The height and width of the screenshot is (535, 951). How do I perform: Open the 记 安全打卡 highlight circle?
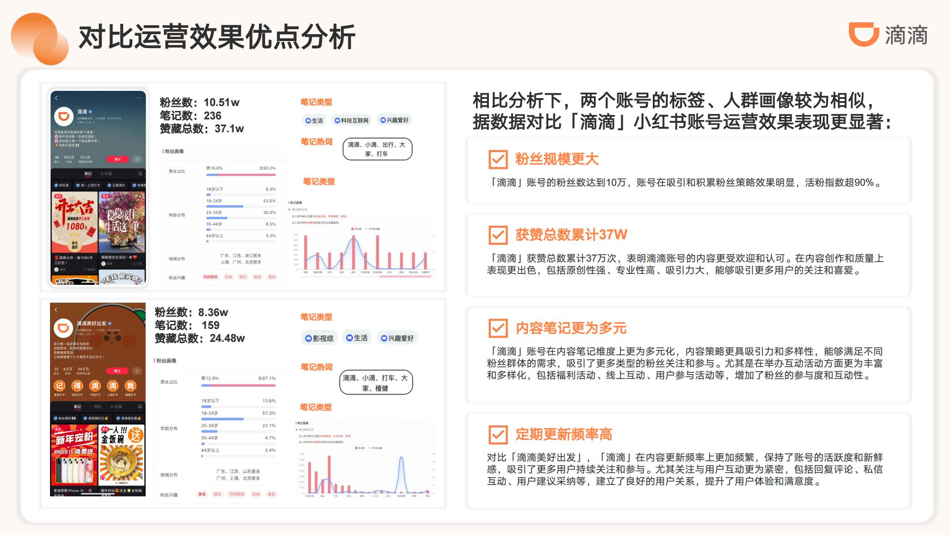point(59,386)
